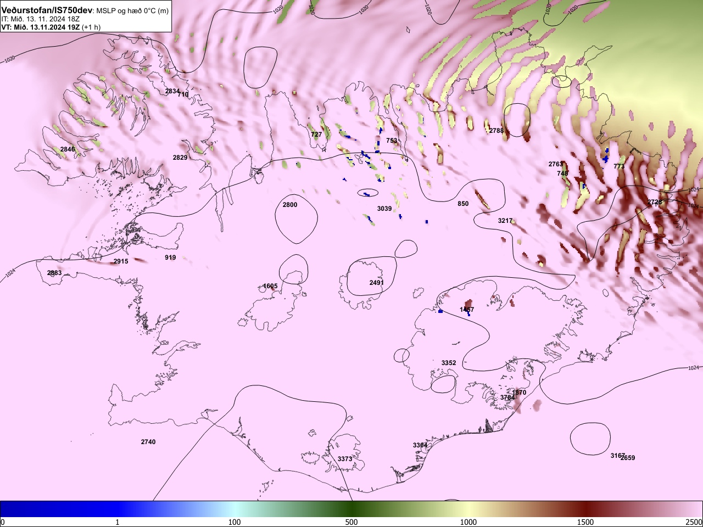The width and height of the screenshot is (703, 527).
Task: Select the 2834 height label
Action: tap(172, 91)
